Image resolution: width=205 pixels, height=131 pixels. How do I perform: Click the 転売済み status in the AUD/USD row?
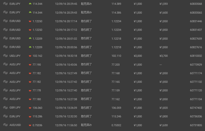[86, 125]
